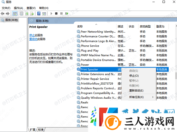The width and height of the screenshot is (177, 132).
Task: Select the Power service row
Action: [x=123, y=65]
